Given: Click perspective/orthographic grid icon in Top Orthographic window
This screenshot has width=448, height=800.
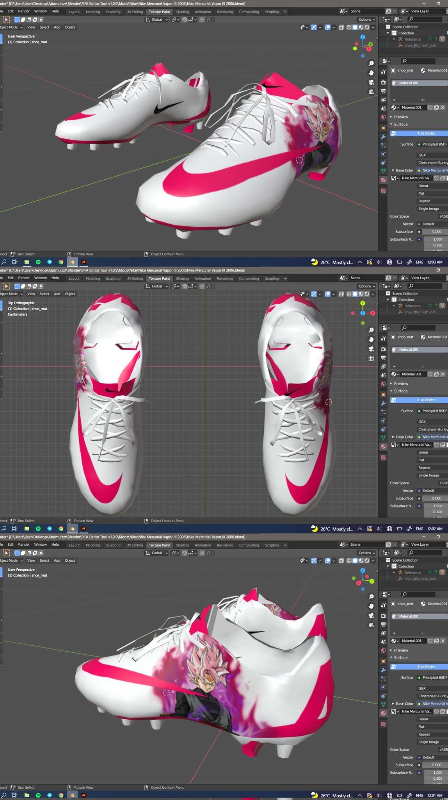Looking at the screenshot, I should pos(371,358).
